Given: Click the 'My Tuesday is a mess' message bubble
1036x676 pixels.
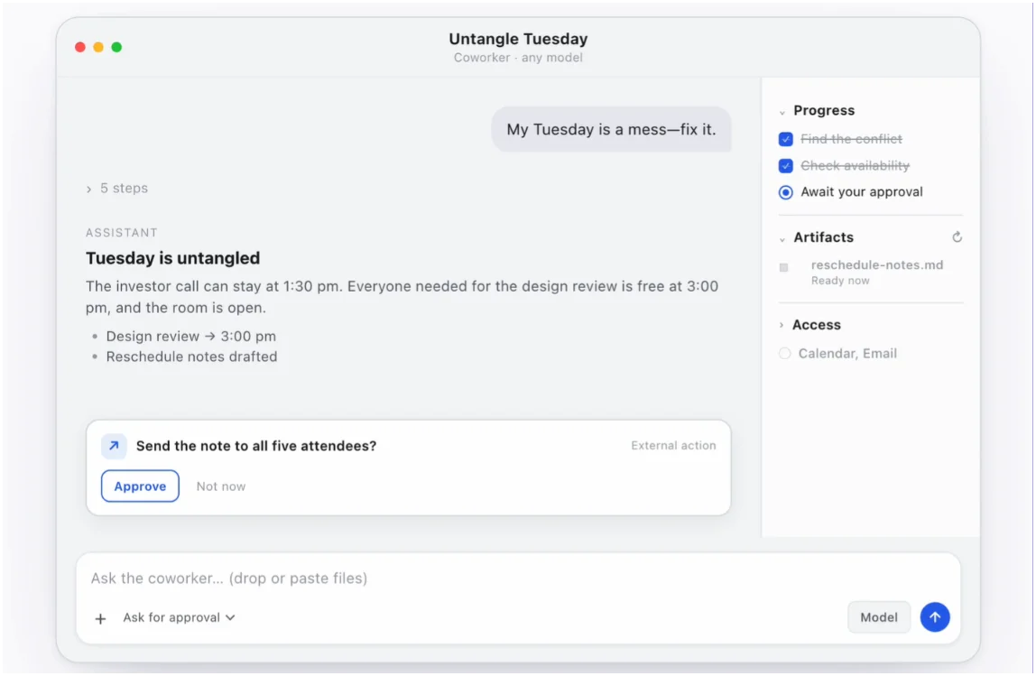Looking at the screenshot, I should click(x=611, y=130).
